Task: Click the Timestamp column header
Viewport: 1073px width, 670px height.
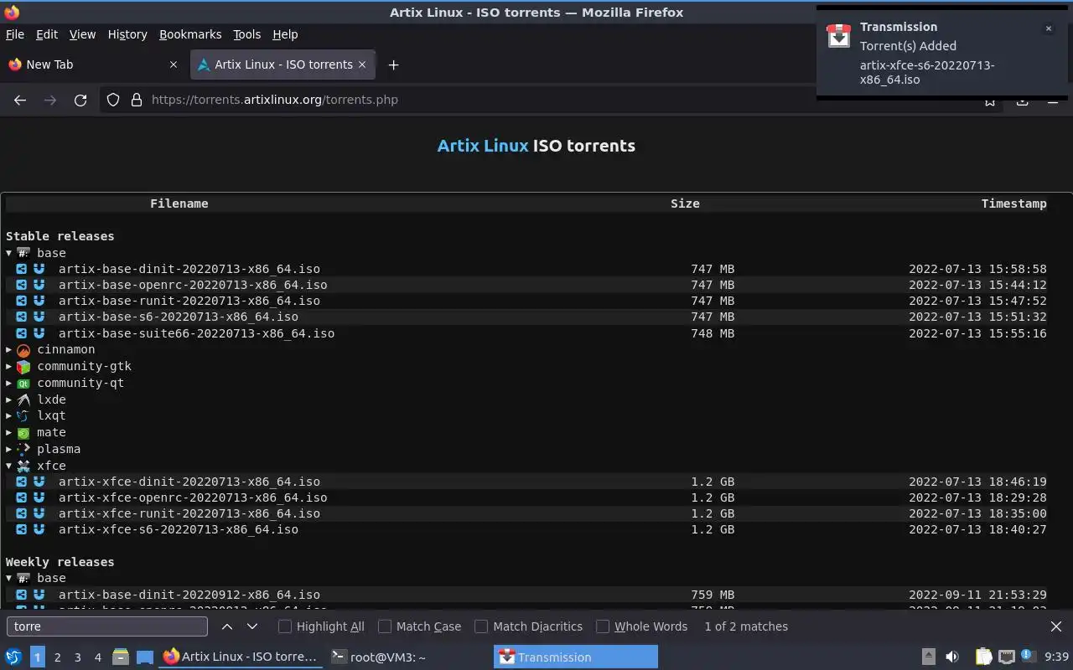Action: pos(1013,204)
